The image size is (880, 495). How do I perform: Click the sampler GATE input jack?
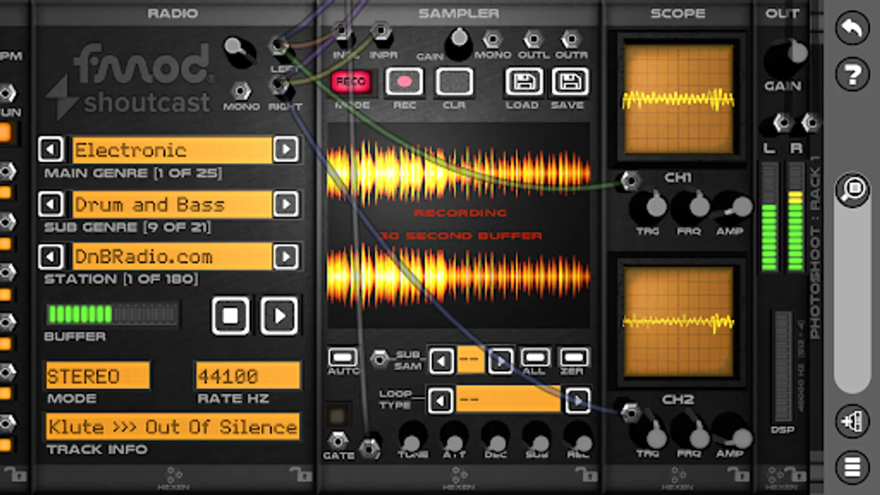338,441
